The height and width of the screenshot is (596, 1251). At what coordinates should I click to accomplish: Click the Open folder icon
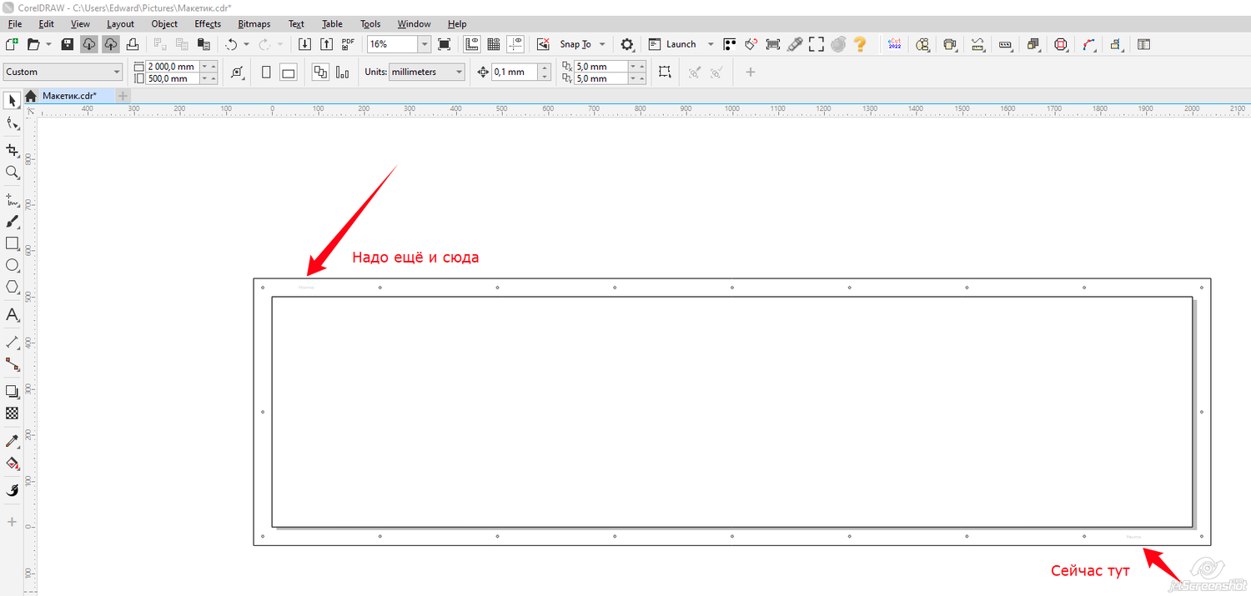pos(34,44)
